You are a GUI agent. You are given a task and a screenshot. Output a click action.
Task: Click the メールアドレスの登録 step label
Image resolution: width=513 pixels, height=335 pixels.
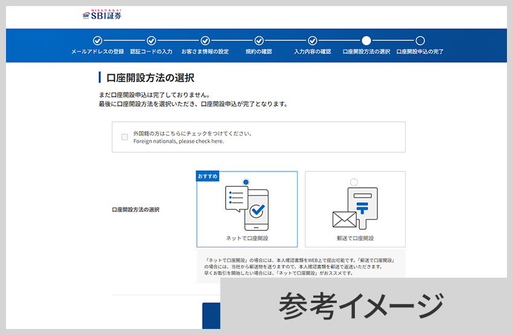(x=97, y=52)
